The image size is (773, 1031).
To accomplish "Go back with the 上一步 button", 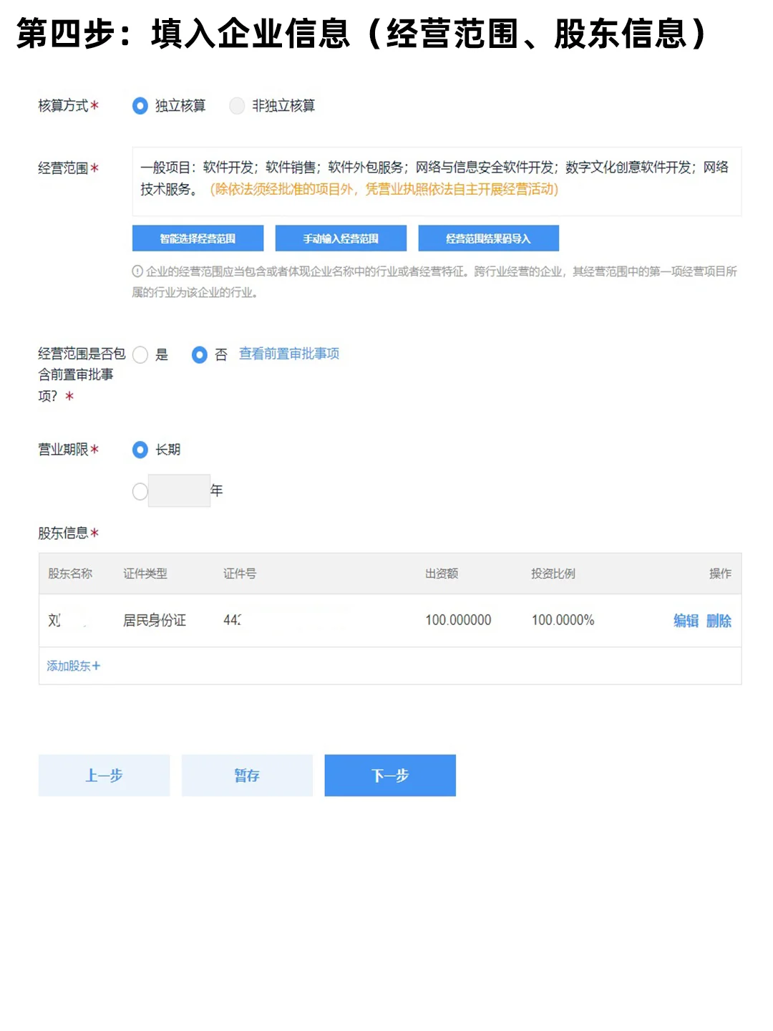I will 104,775.
